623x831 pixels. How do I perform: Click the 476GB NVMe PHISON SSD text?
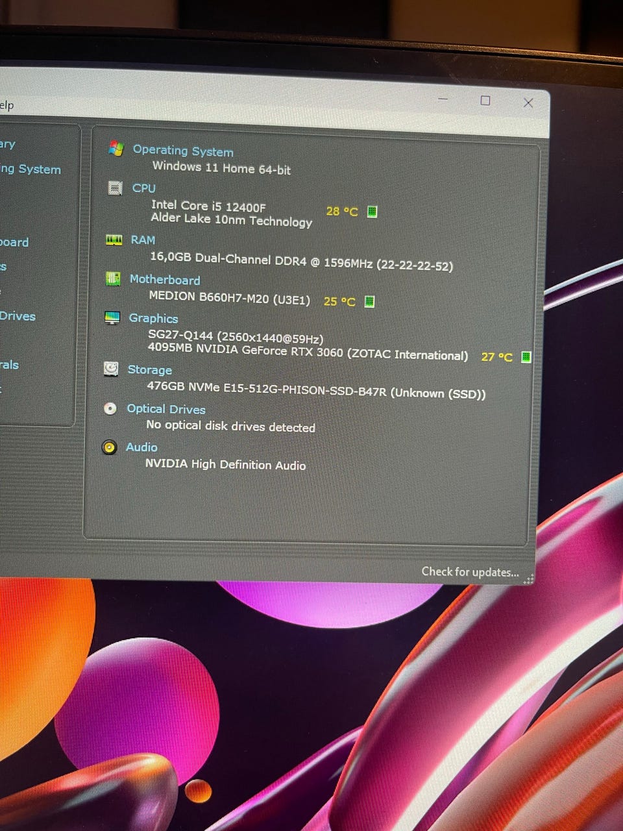316,390
